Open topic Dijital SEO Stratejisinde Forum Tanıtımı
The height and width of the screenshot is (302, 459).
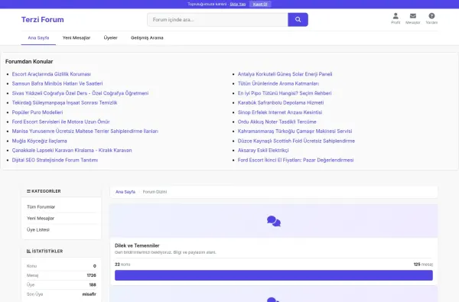[x=55, y=160]
